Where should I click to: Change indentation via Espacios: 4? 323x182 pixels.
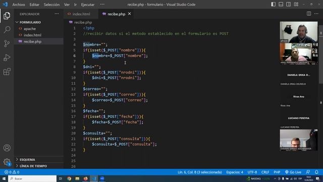(235, 172)
